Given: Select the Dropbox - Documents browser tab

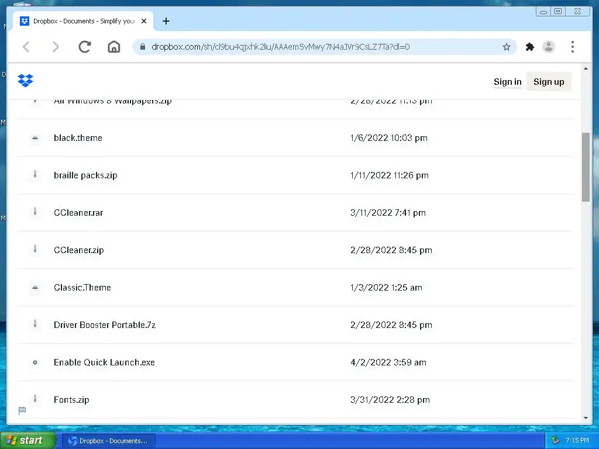Looking at the screenshot, I should tap(83, 21).
